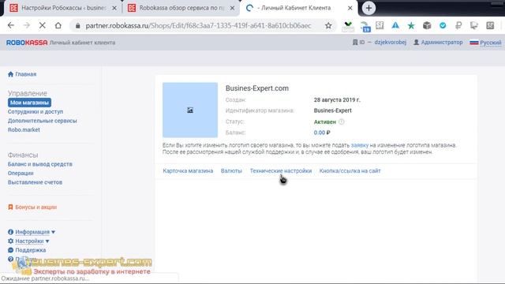Stop page loading with X button

click(42, 25)
